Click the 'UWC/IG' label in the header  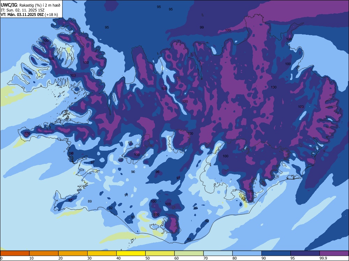9,5
